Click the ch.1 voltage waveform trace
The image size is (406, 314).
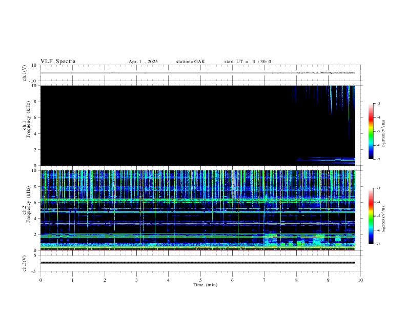tap(198, 73)
